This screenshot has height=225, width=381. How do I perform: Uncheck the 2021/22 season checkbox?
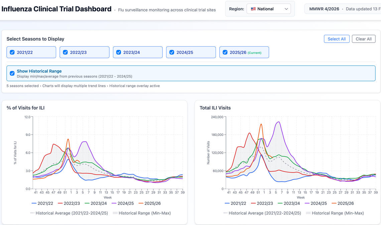tap(12, 52)
